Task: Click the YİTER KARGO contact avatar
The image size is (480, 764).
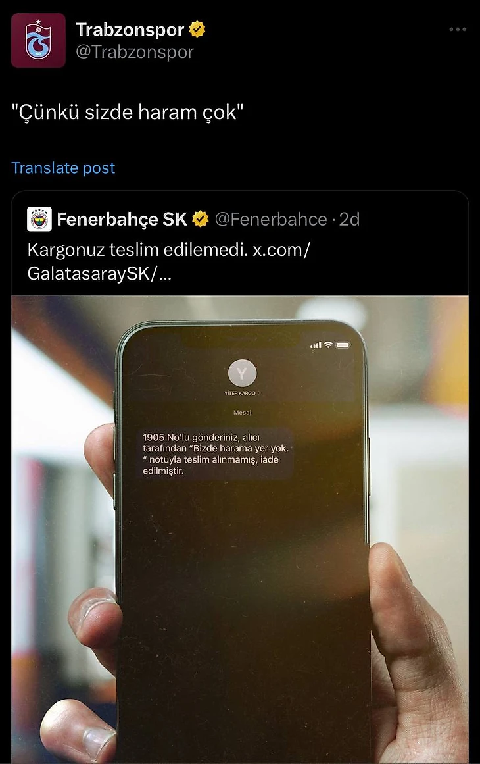Action: 242,374
